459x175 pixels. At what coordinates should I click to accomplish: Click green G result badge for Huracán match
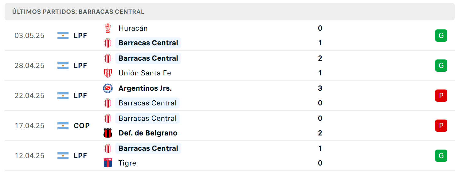coord(441,36)
